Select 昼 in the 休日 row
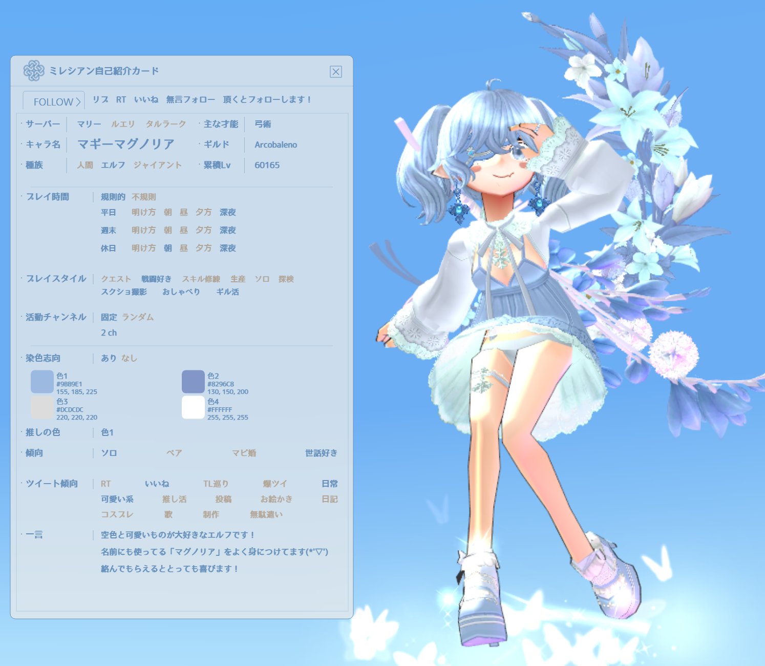This screenshot has width=765, height=666. coord(184,248)
